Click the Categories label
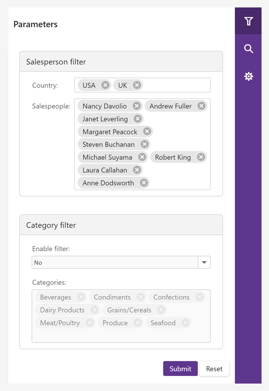Screen dimensions: 269x391 49,283
